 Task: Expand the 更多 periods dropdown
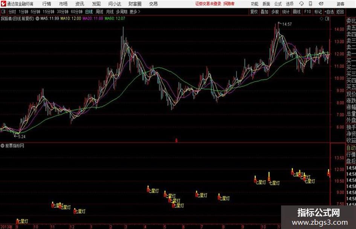pos(135,12)
